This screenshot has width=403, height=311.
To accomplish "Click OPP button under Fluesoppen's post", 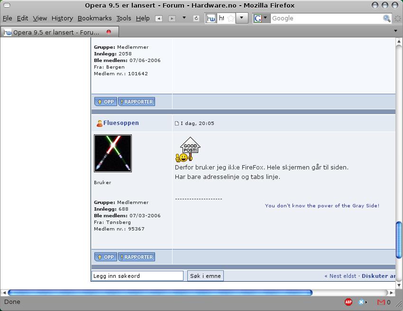I will point(106,257).
